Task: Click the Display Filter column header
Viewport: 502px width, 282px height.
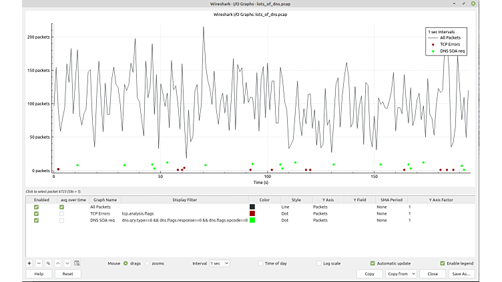Action: [184, 199]
